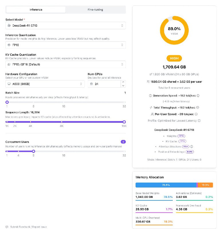This screenshot has width=220, height=229.
Task: Click the clock icon before Generation Speed
Action: pyautogui.click(x=151, y=96)
